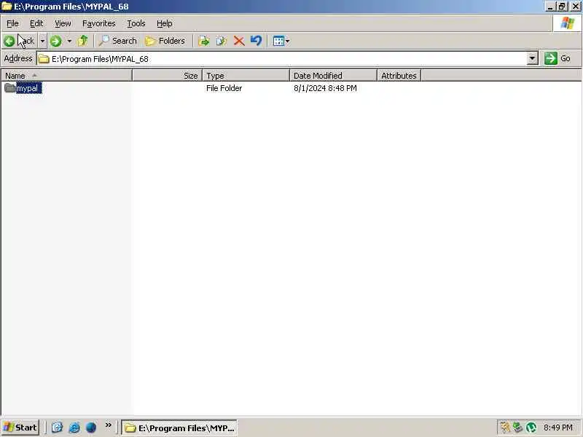The width and height of the screenshot is (583, 437).
Task: Undo the last action
Action: tap(257, 41)
